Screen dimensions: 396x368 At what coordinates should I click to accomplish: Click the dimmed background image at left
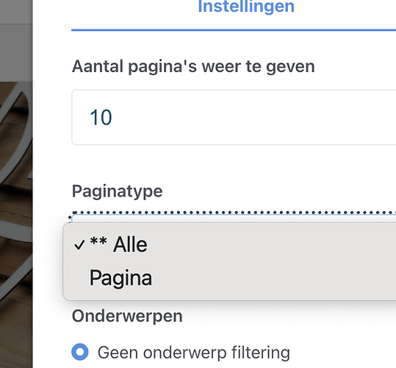pyautogui.click(x=16, y=224)
